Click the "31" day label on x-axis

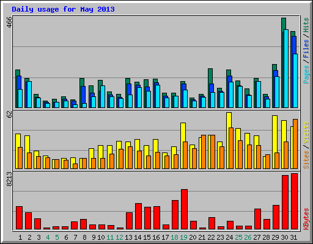(293, 237)
